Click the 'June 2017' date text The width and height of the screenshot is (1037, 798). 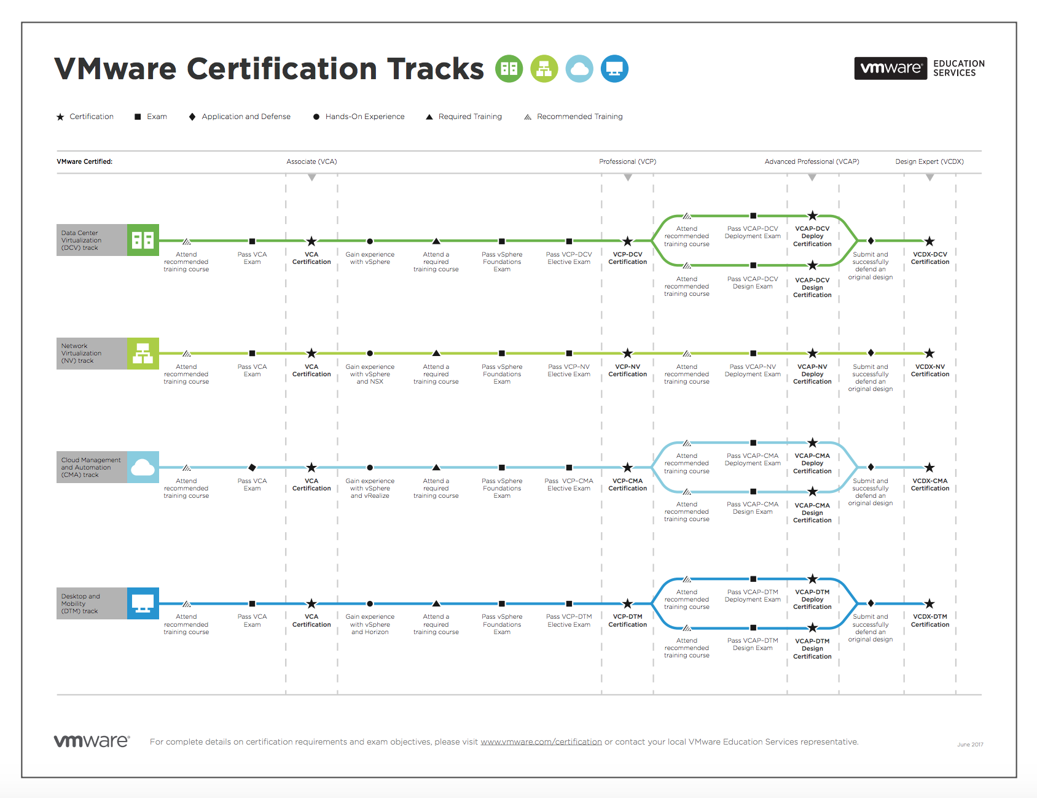[970, 745]
